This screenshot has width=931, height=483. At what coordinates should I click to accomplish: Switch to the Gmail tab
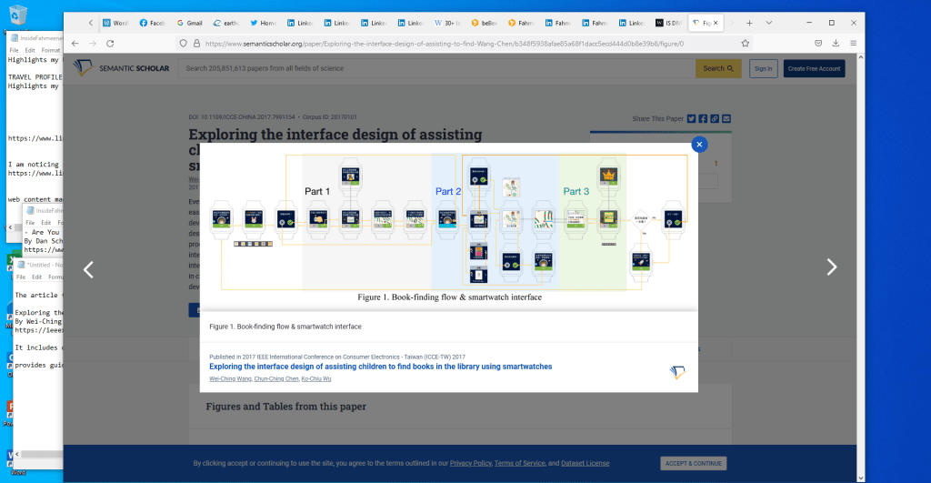189,22
